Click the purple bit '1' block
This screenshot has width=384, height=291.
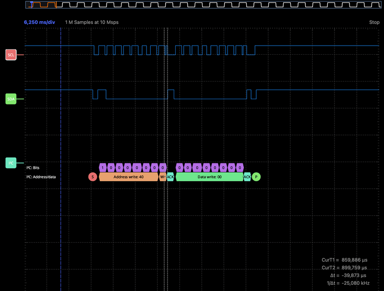pyautogui.click(x=103, y=168)
